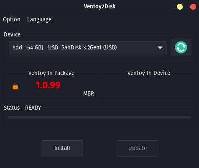
Task: Click the orange secure boot lock icon
Action: (15, 86)
